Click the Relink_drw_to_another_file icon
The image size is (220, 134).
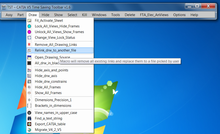(x=29, y=50)
